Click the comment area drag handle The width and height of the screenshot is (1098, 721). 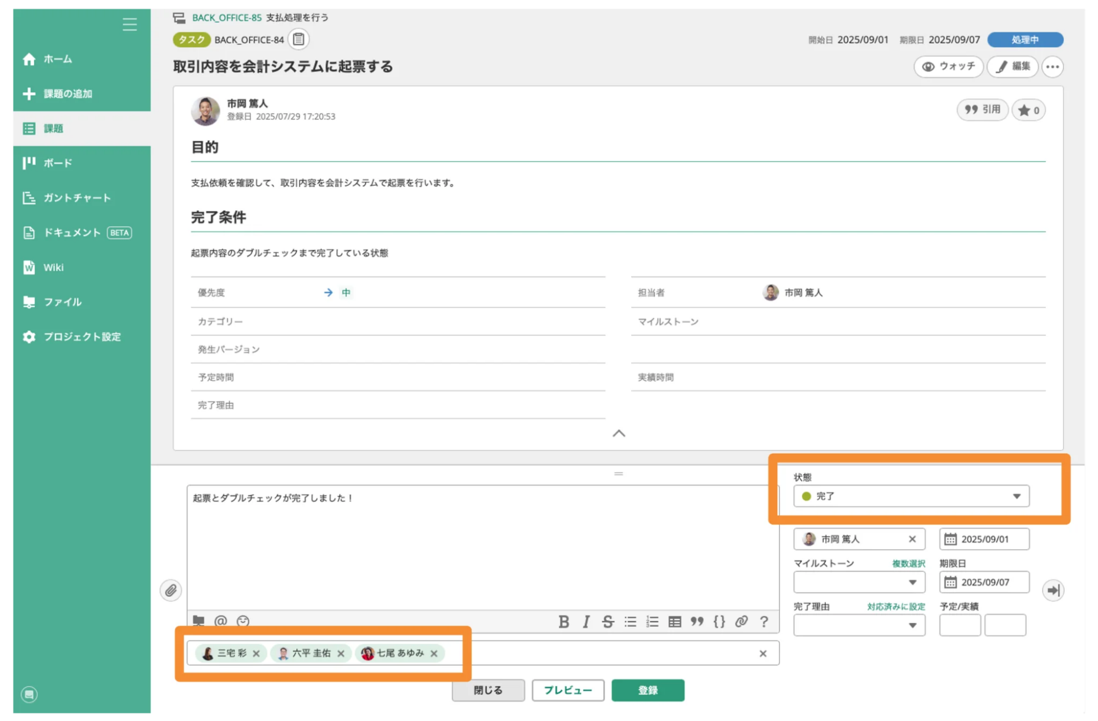click(618, 473)
